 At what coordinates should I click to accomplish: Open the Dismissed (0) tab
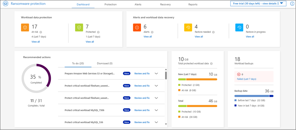pos(105,64)
